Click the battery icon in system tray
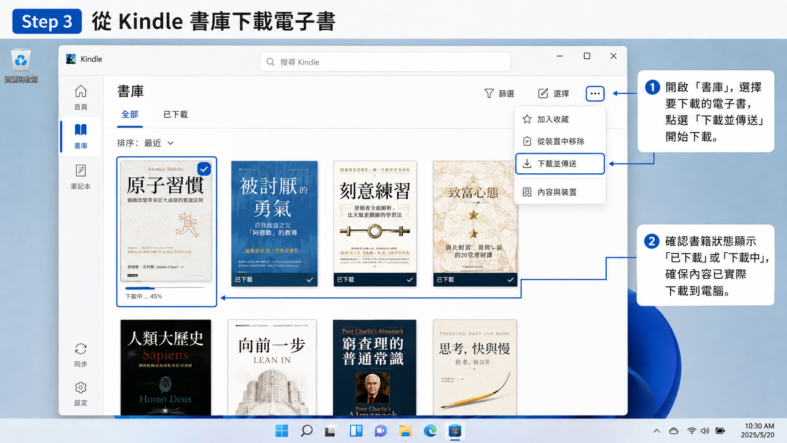Screen dimensions: 787x443 720,431
